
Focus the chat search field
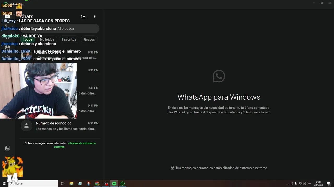coord(59,28)
